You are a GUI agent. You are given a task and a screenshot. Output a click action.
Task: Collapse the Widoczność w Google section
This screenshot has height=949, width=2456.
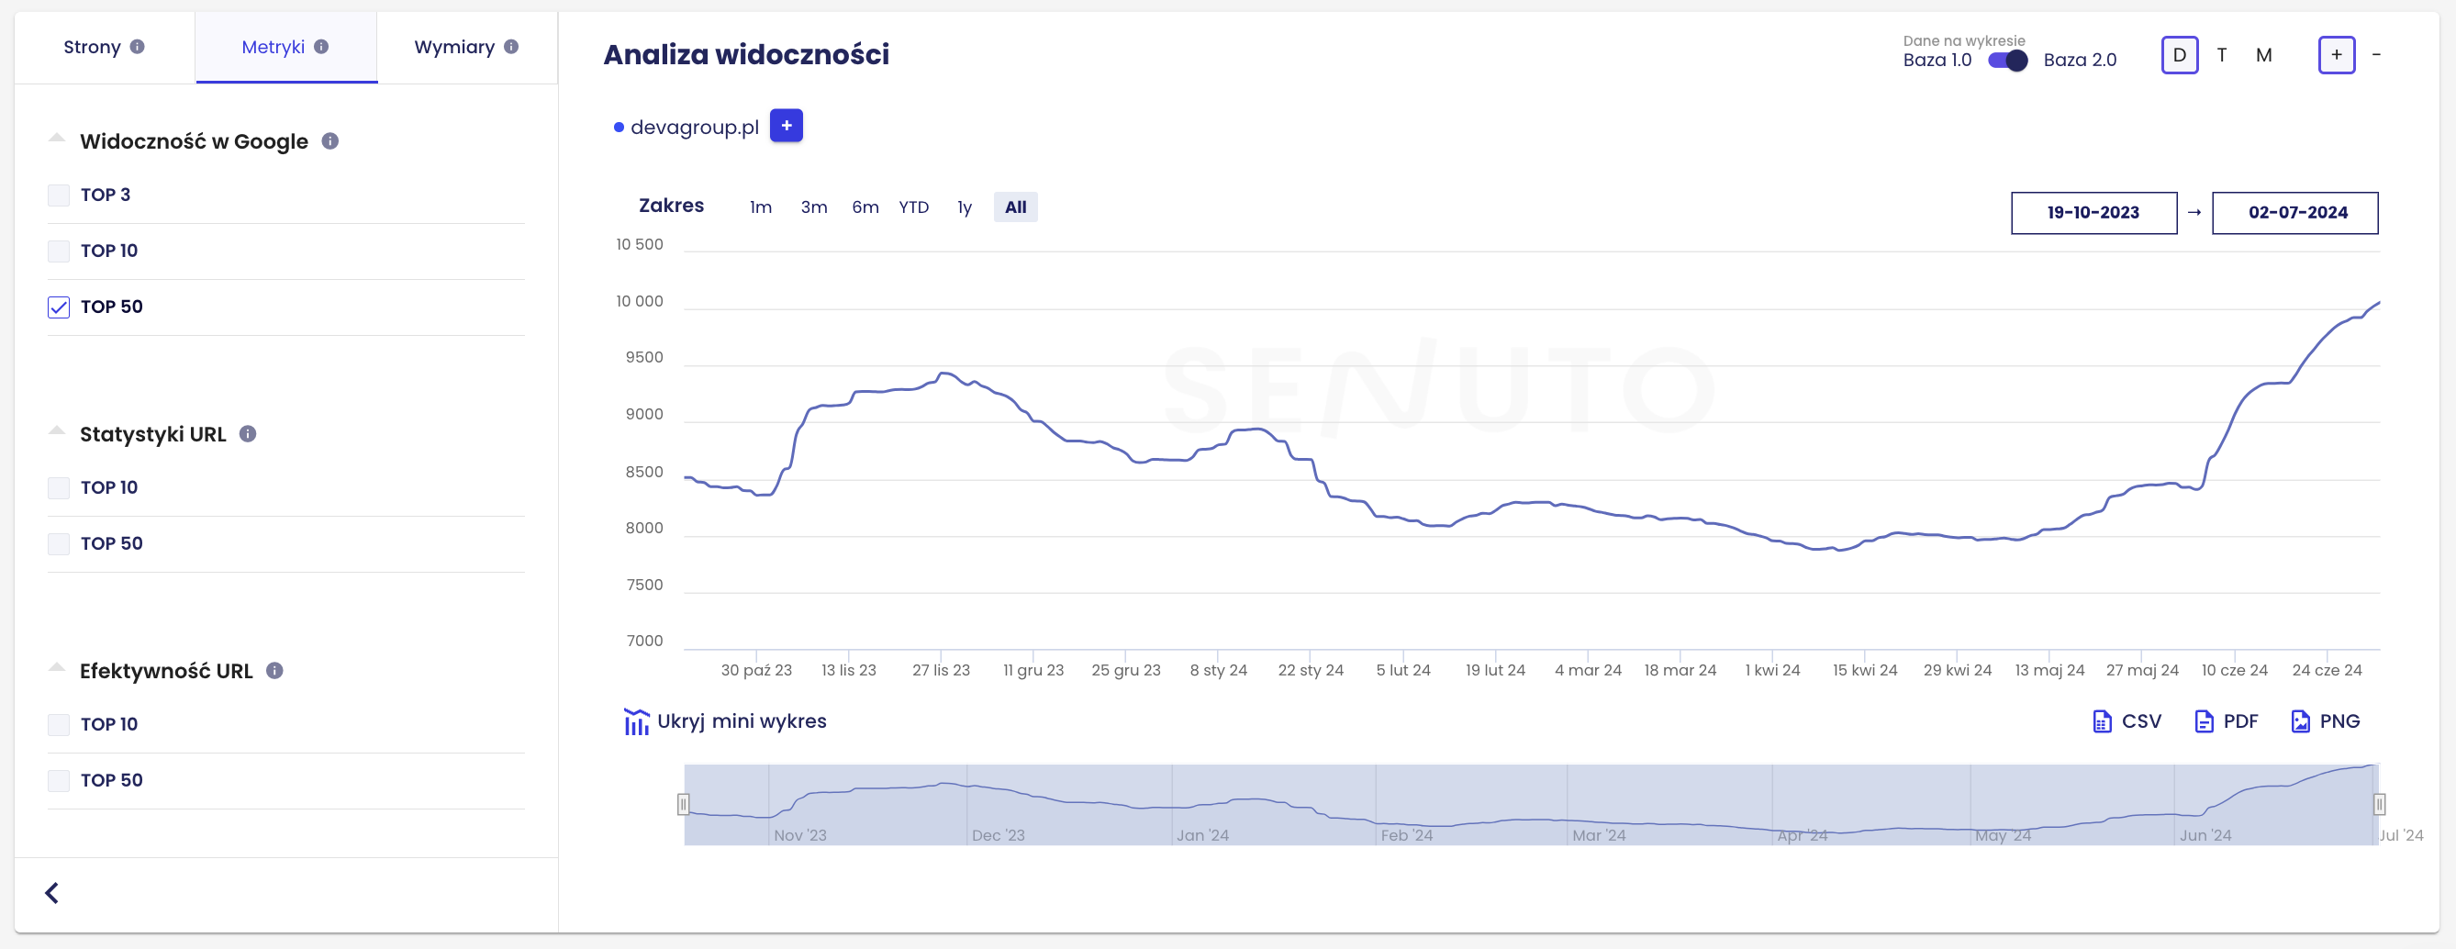[57, 140]
